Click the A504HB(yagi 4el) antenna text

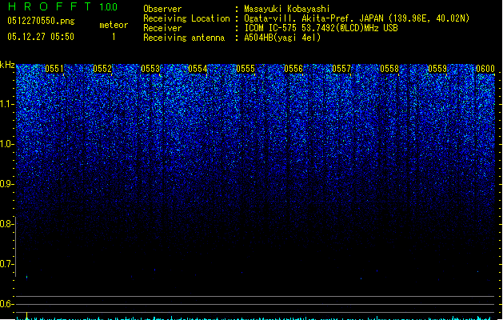click(282, 38)
